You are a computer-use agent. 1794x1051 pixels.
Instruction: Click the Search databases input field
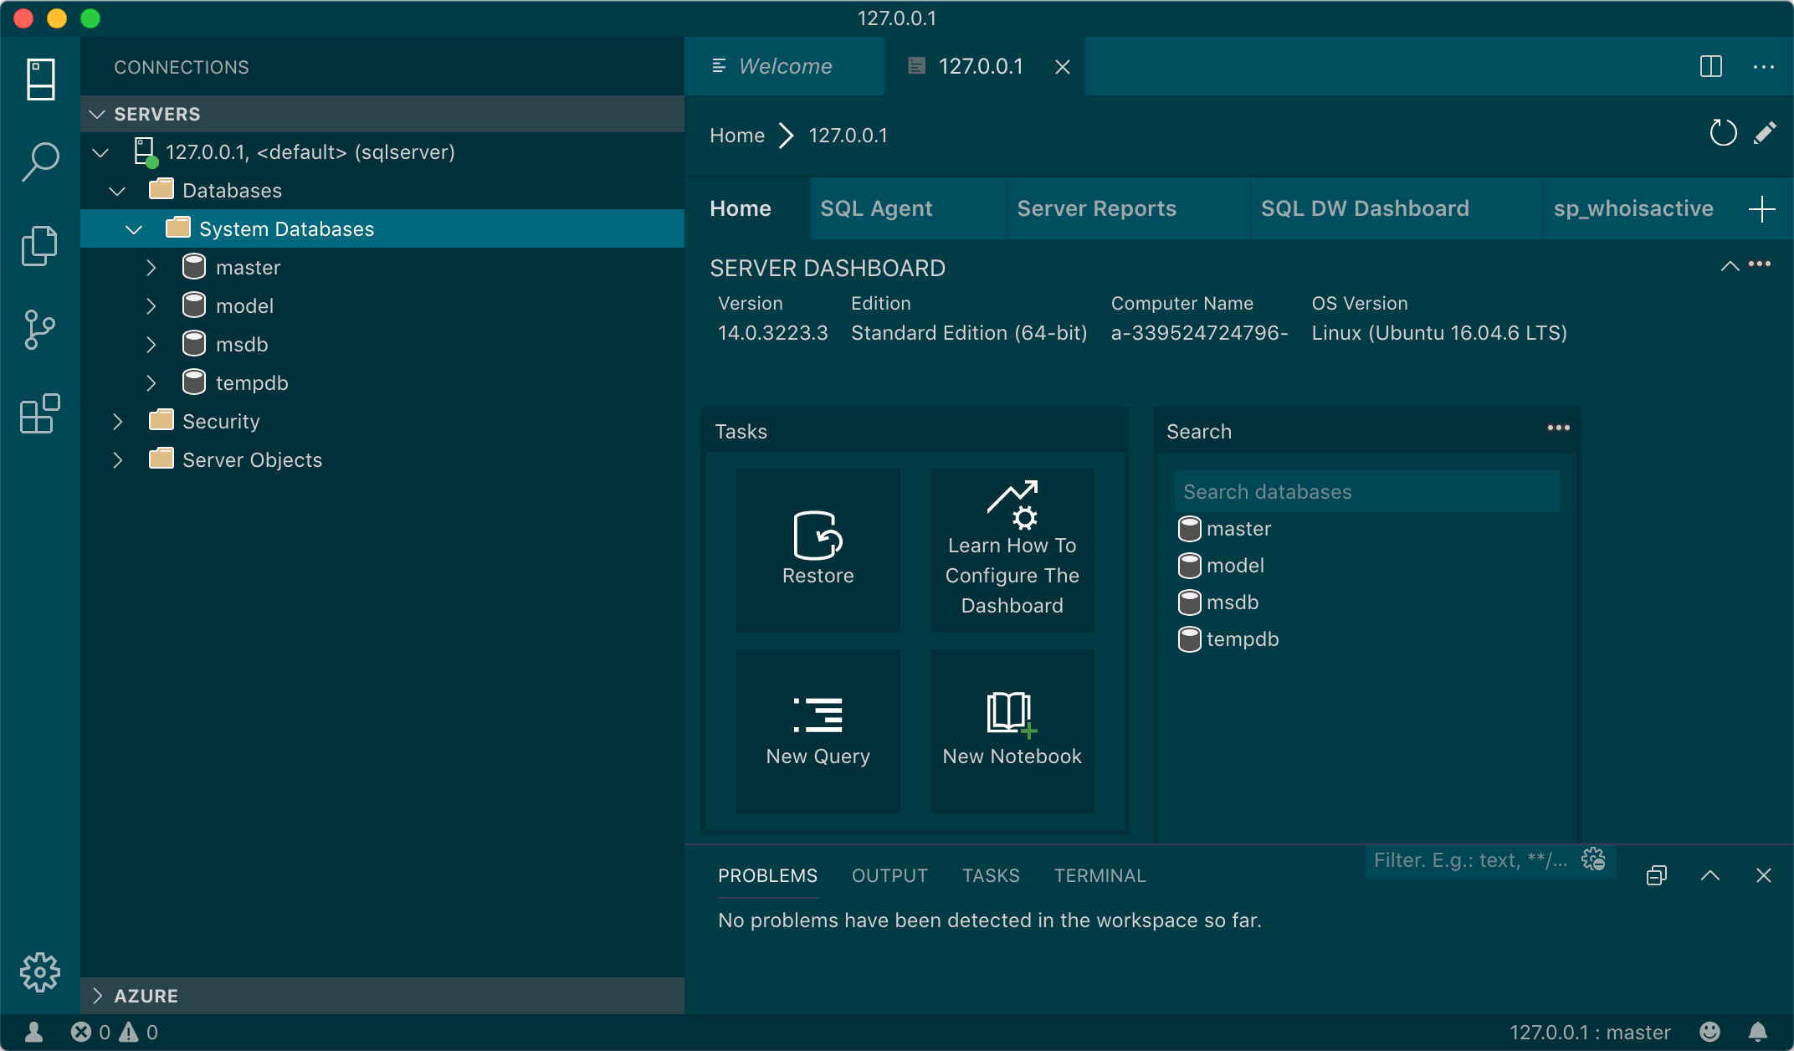click(x=1366, y=492)
